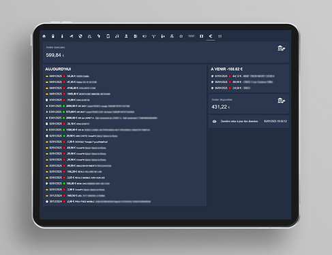
Task: Select the PRLV FREE MOBILE -2,00 € transaction
Action: (98, 201)
